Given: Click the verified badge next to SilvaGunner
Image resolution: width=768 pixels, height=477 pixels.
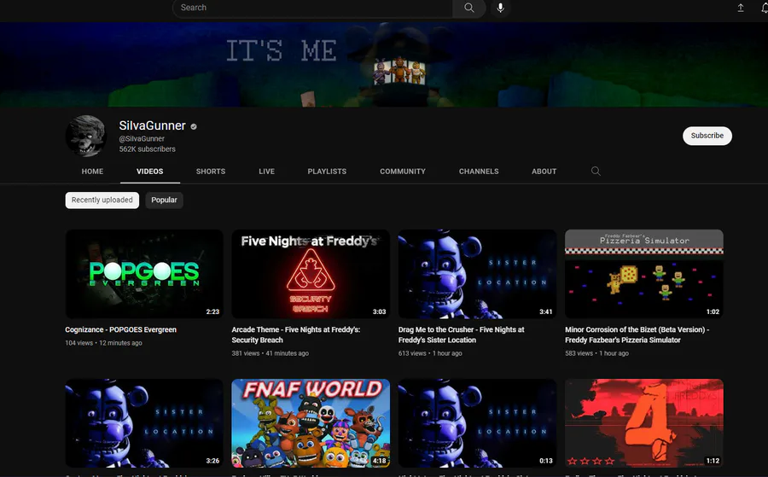Looking at the screenshot, I should tap(194, 126).
